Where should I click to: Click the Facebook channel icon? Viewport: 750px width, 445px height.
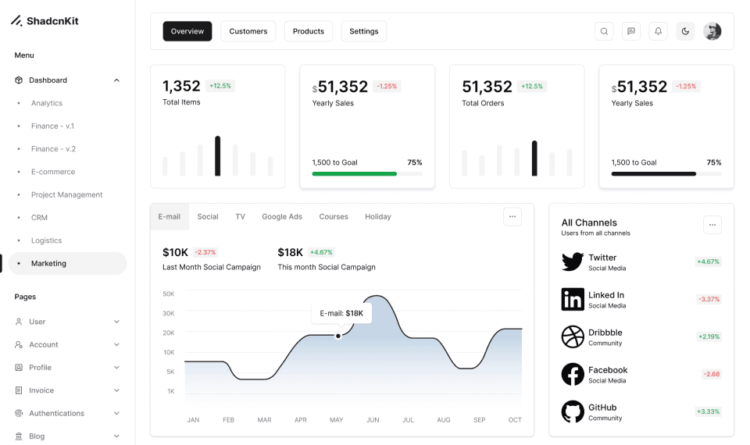click(x=573, y=375)
